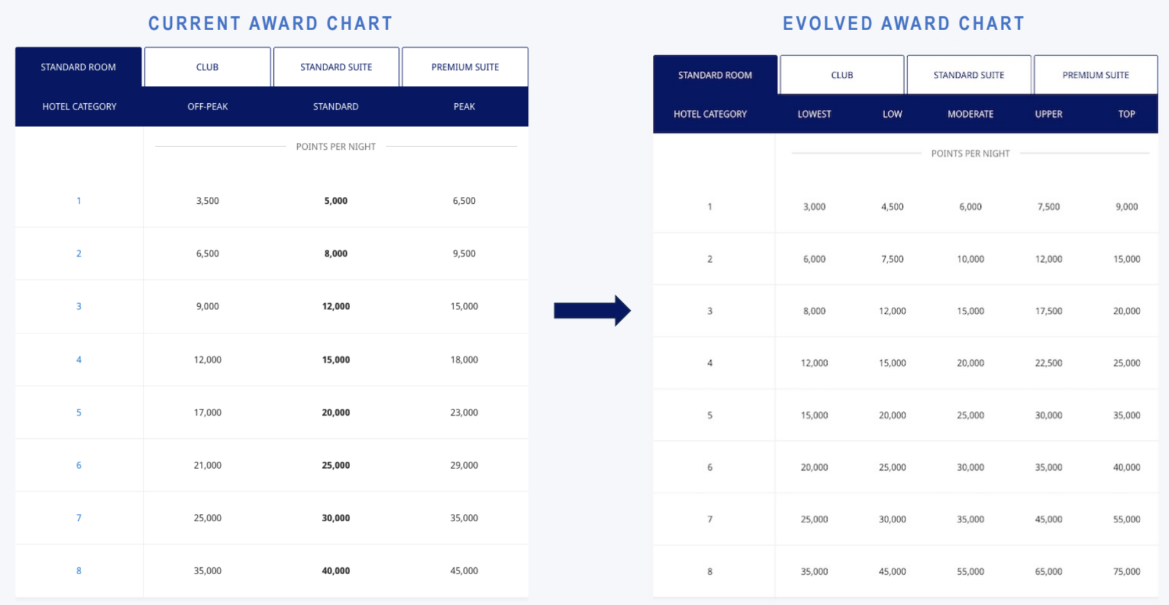Click hotel category 1 link

pos(79,201)
